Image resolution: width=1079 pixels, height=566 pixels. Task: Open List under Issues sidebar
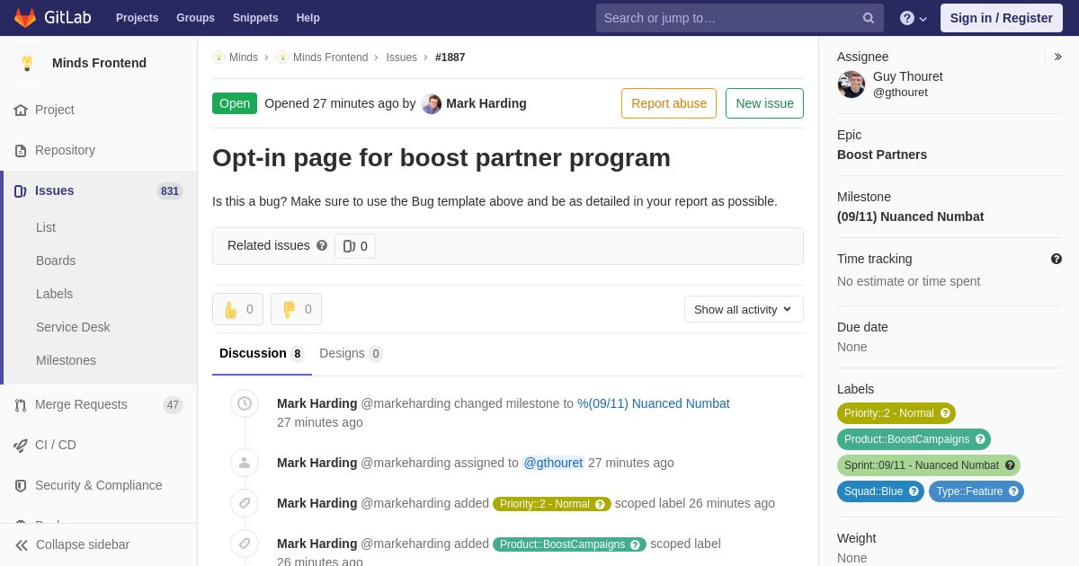[x=46, y=227]
